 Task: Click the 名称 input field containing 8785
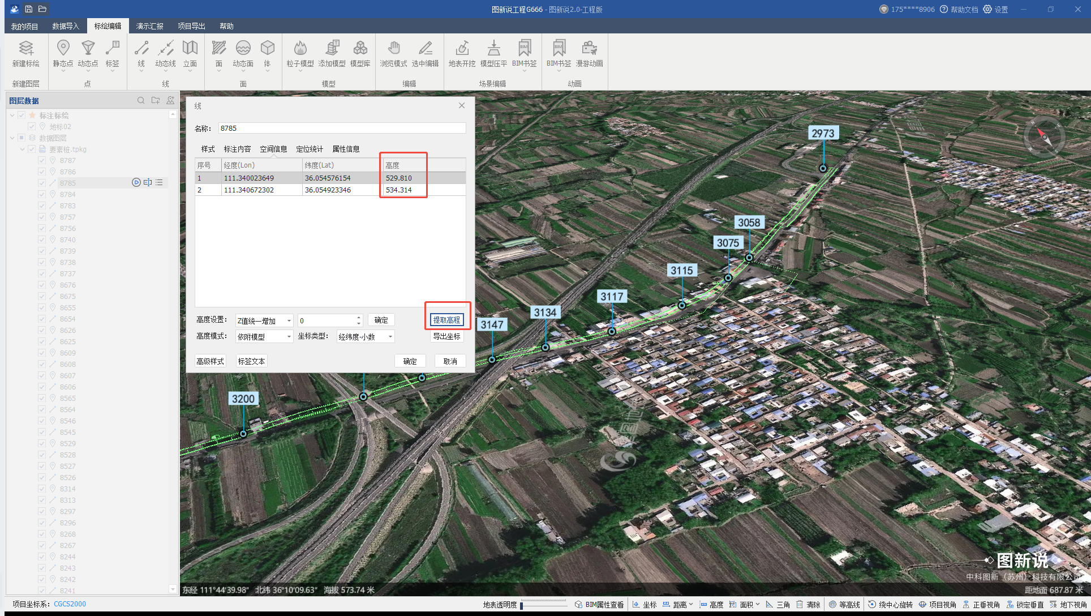point(342,129)
